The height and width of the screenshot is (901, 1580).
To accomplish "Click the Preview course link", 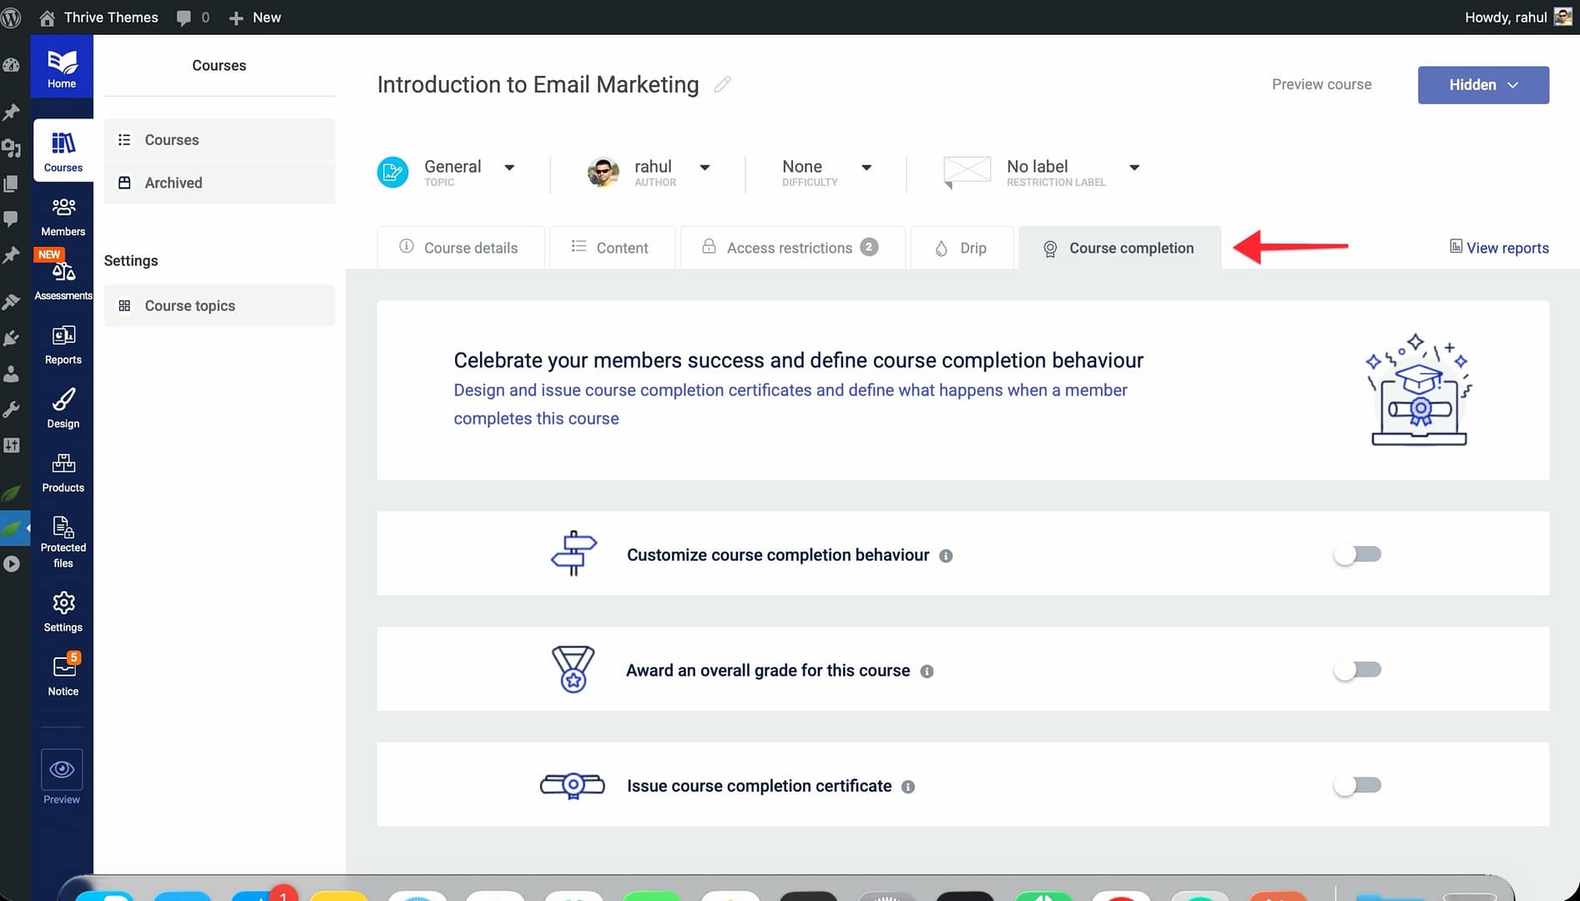I will 1321,84.
